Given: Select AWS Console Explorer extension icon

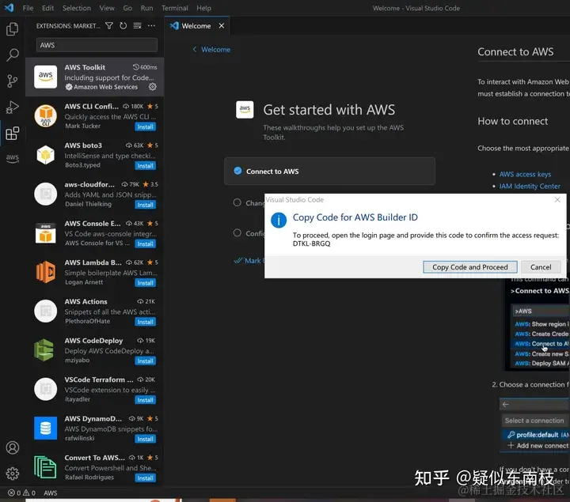Looking at the screenshot, I should point(45,233).
